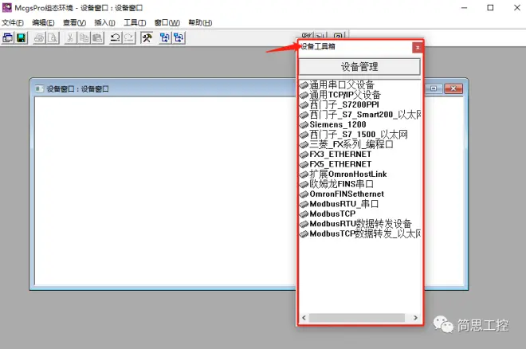This screenshot has width=526, height=349.
Task: Click the McgsPro app icon in title bar
Action: (x=6, y=7)
